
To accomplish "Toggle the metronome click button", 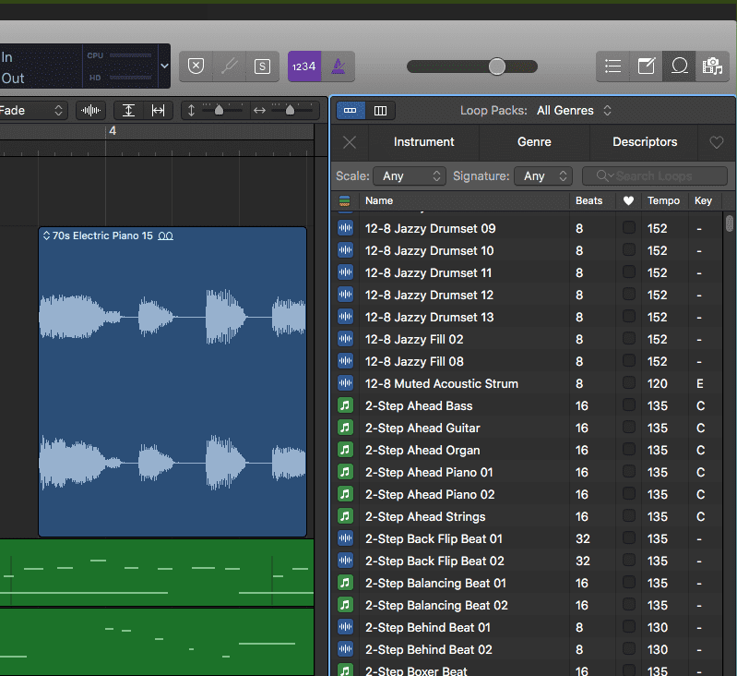I will point(338,66).
